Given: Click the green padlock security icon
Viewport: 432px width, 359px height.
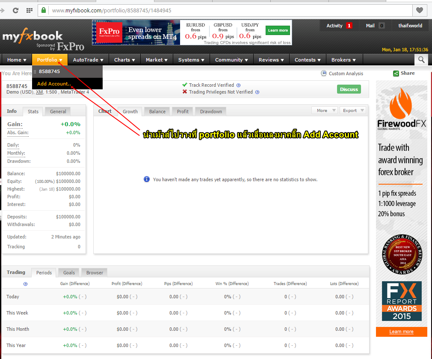Looking at the screenshot, I should 44,10.
